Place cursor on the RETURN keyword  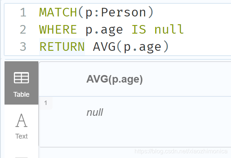coord(62,47)
